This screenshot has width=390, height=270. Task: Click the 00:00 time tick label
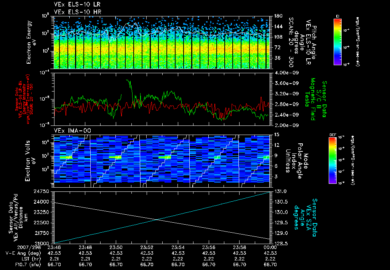click(x=270, y=247)
